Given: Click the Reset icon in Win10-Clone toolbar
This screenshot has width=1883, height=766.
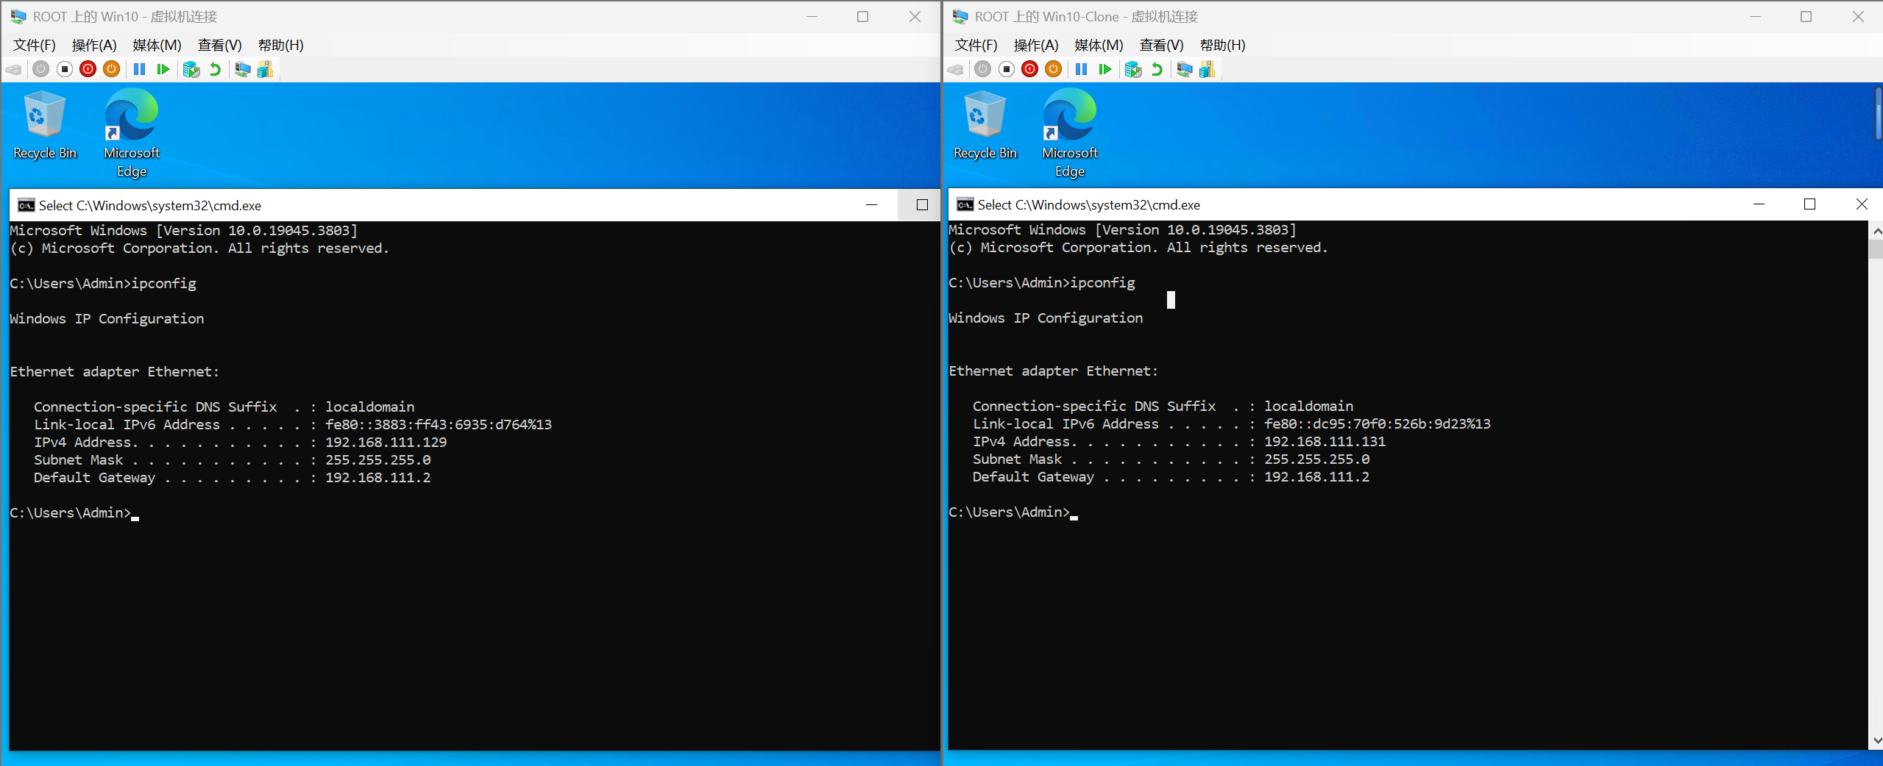Looking at the screenshot, I should tap(1105, 69).
